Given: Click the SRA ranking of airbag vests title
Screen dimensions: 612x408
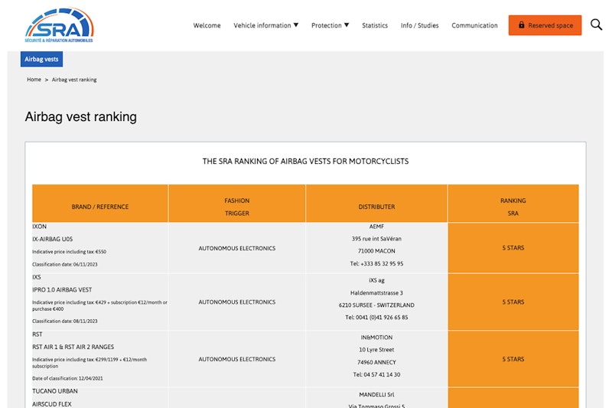Looking at the screenshot, I should (x=305, y=162).
